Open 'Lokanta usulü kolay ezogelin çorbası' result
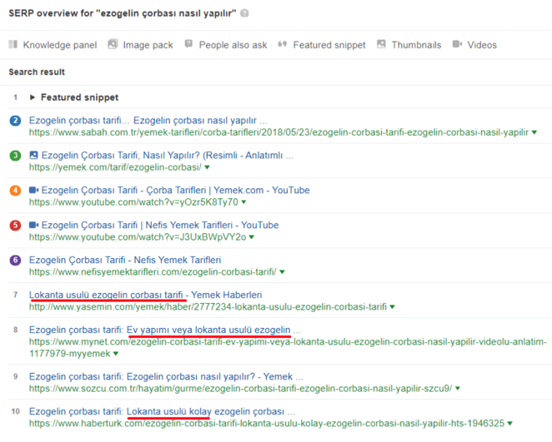This screenshot has width=552, height=442. pyautogui.click(x=162, y=411)
